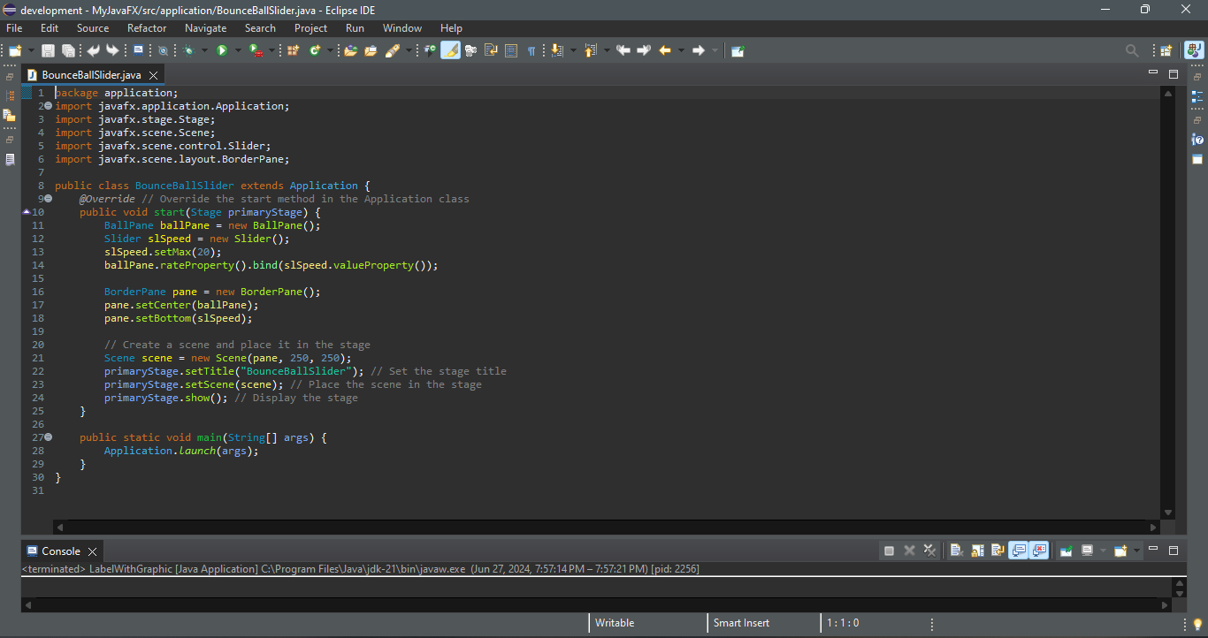Close the Console view tab

tap(93, 551)
